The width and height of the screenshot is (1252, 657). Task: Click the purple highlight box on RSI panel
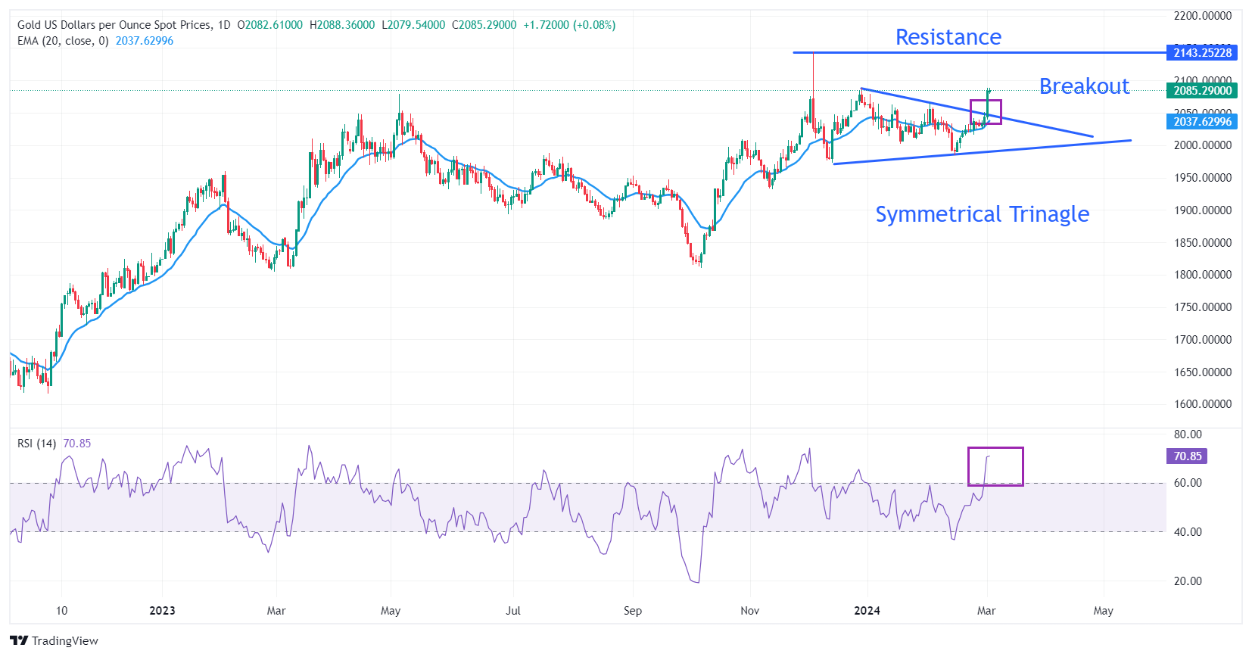click(995, 466)
